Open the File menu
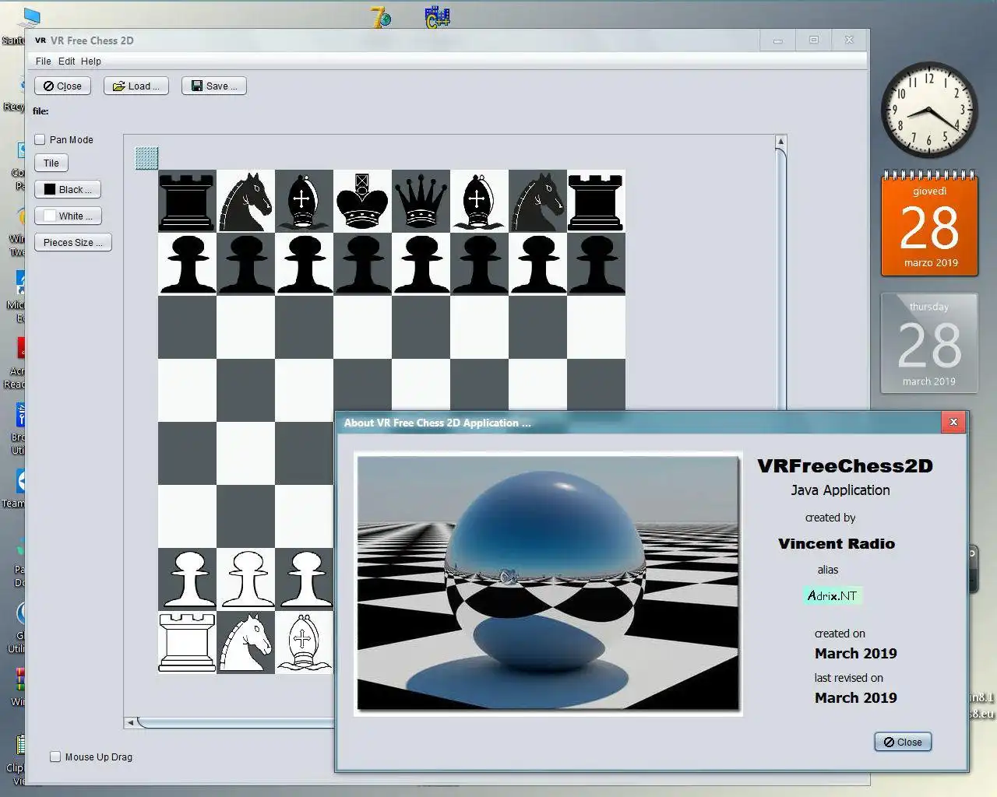Screen dimensions: 997x797 click(43, 61)
